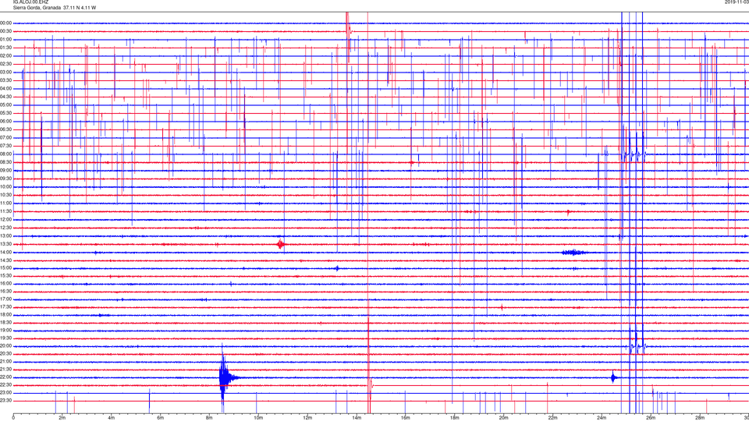This screenshot has width=749, height=421.
Task: Select the 06:00 trace time label
Action: [6, 122]
